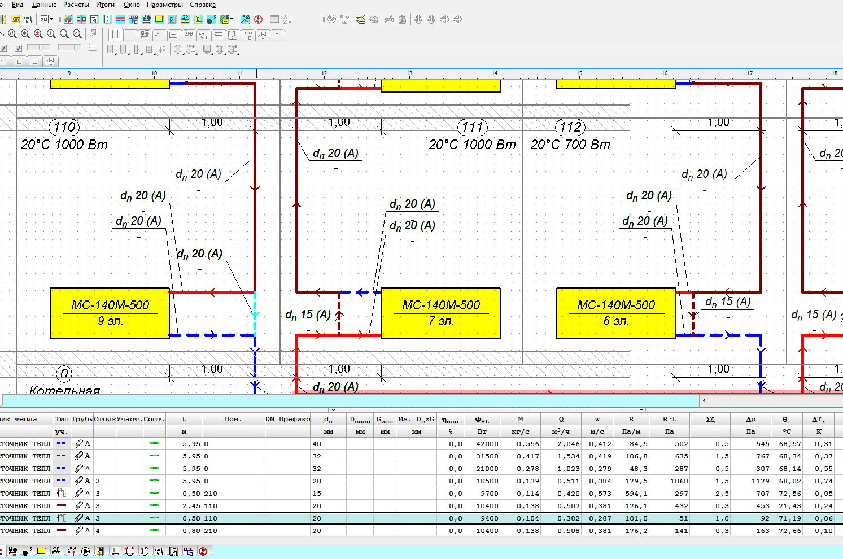Screen dimensions: 843x559
Task: Click the A-Z sort icon
Action: point(287,19)
